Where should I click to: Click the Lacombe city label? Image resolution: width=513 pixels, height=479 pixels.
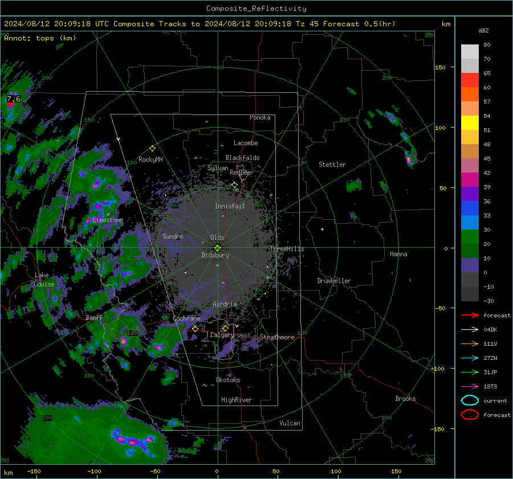[246, 143]
